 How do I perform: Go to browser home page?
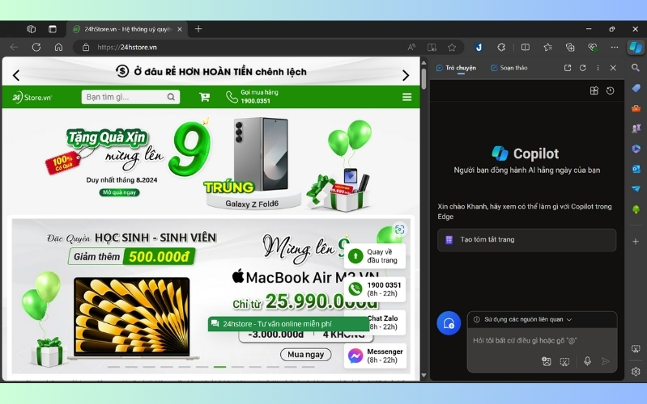point(58,47)
